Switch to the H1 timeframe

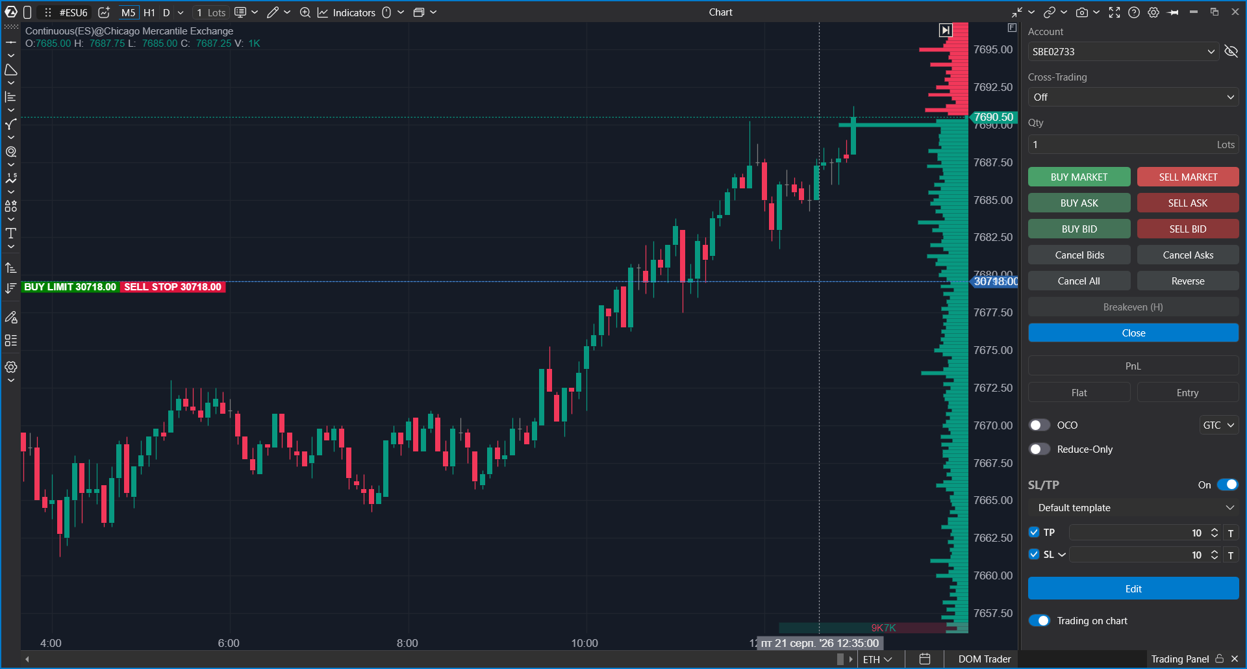coord(149,12)
